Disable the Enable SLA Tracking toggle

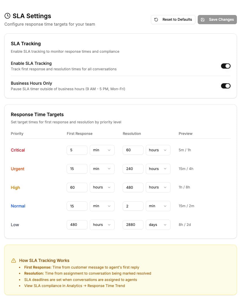pos(226,66)
